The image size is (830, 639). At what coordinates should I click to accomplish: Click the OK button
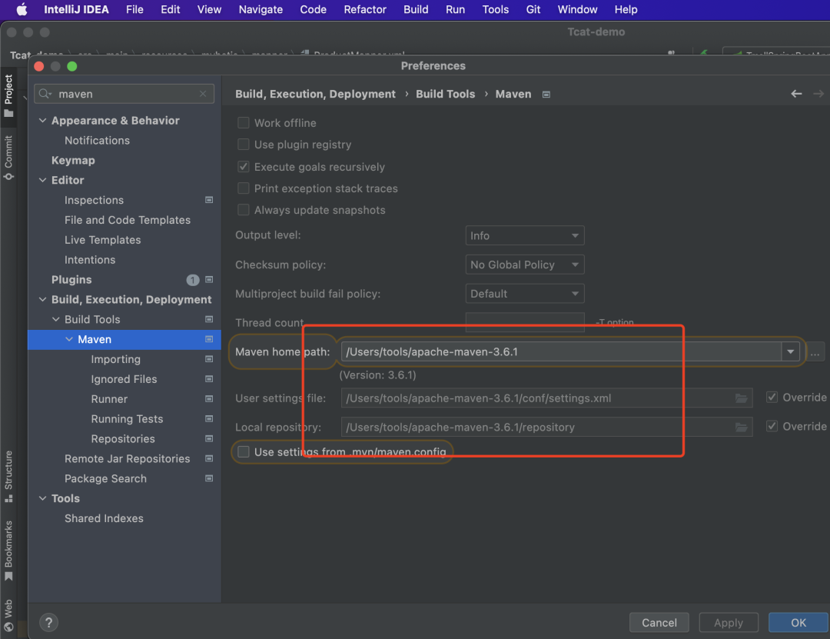point(798,622)
